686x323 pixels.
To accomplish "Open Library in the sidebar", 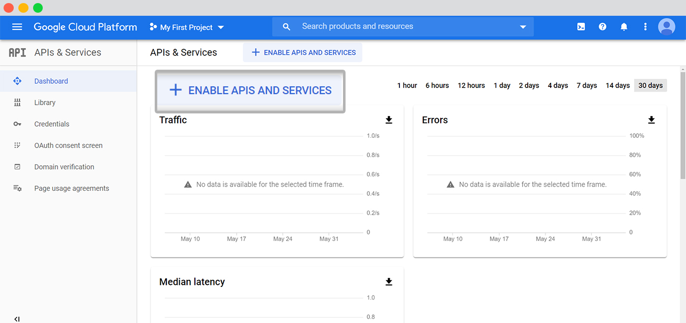I will tap(68, 102).
